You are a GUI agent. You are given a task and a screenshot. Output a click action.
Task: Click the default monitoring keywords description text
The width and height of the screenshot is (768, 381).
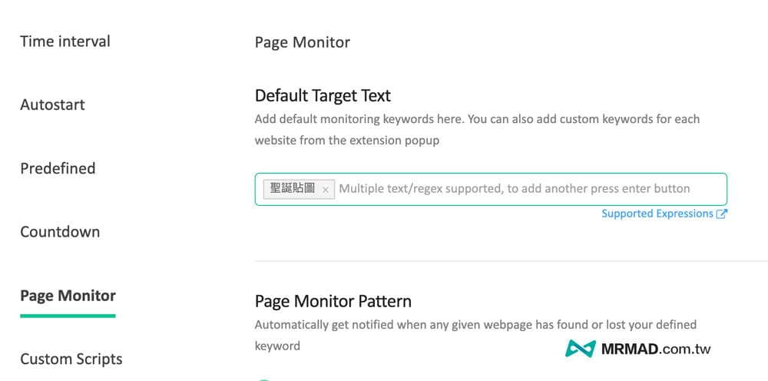click(477, 130)
